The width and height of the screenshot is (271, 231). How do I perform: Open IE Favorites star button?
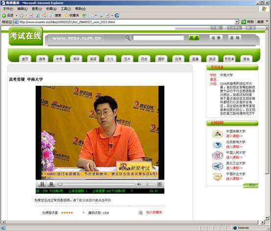72,15
